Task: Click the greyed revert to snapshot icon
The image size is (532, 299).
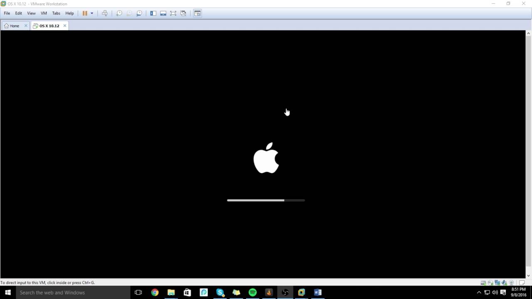Action: pyautogui.click(x=129, y=13)
